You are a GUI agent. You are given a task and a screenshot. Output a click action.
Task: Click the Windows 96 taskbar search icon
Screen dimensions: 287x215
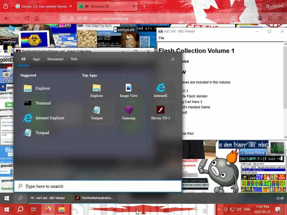(x=20, y=198)
